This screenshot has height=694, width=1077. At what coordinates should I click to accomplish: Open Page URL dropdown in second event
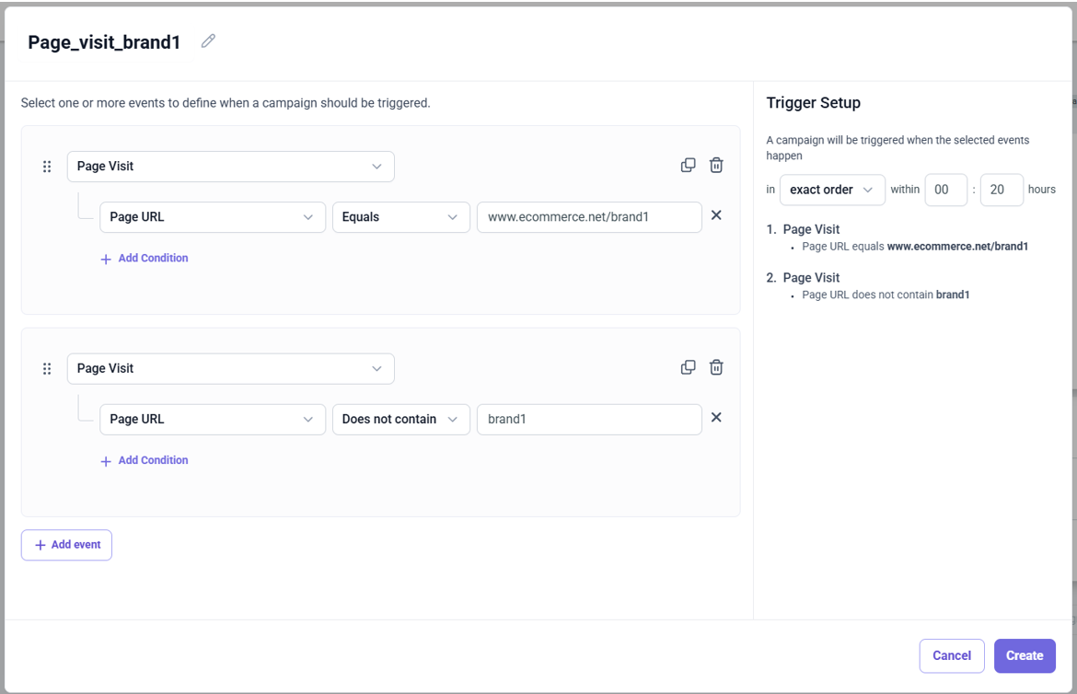coord(213,419)
